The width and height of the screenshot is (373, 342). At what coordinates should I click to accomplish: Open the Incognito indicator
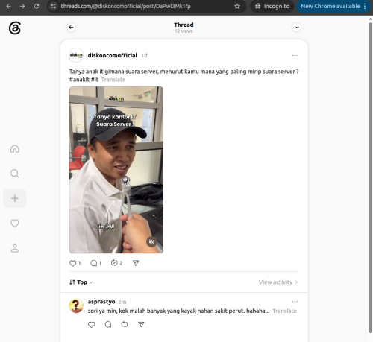coord(272,6)
